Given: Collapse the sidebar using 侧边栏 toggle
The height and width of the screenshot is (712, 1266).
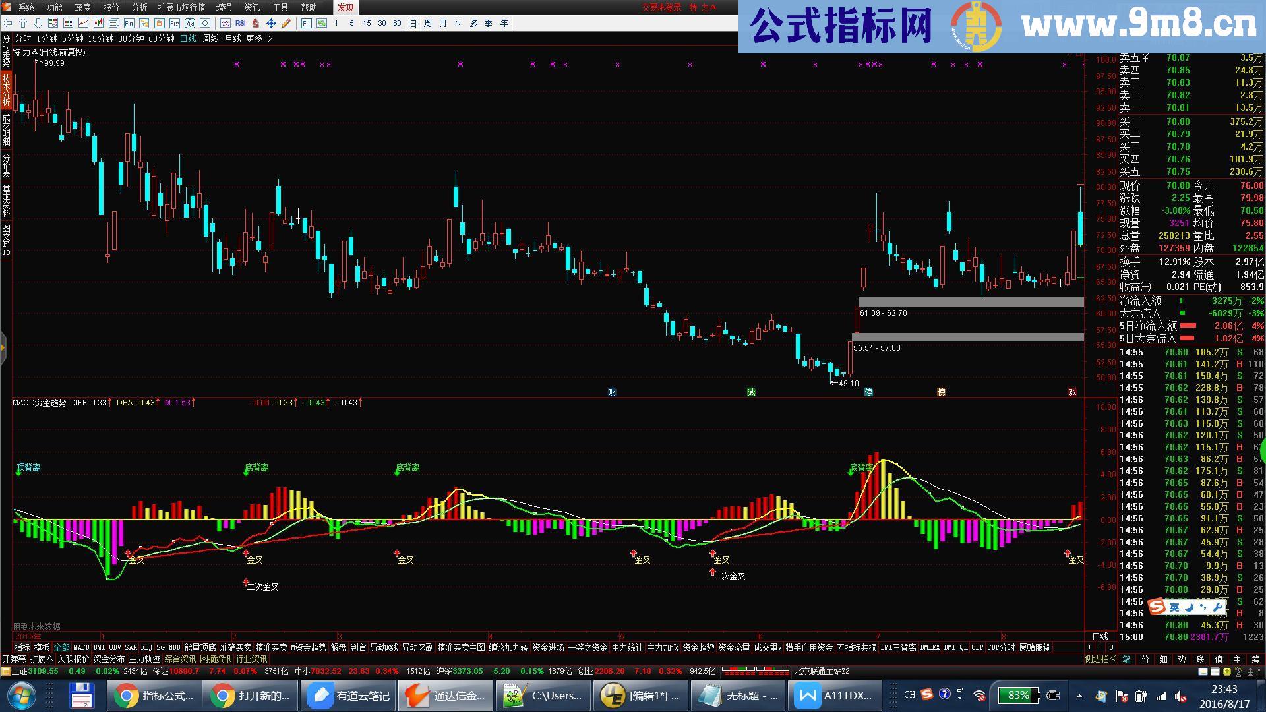Looking at the screenshot, I should 1100,658.
